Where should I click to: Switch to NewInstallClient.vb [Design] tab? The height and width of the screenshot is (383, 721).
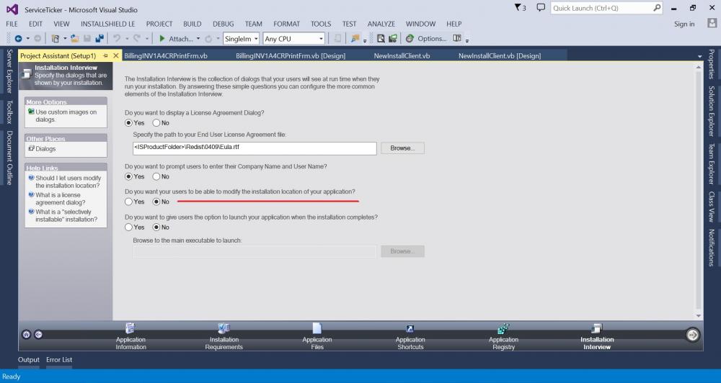[500, 55]
